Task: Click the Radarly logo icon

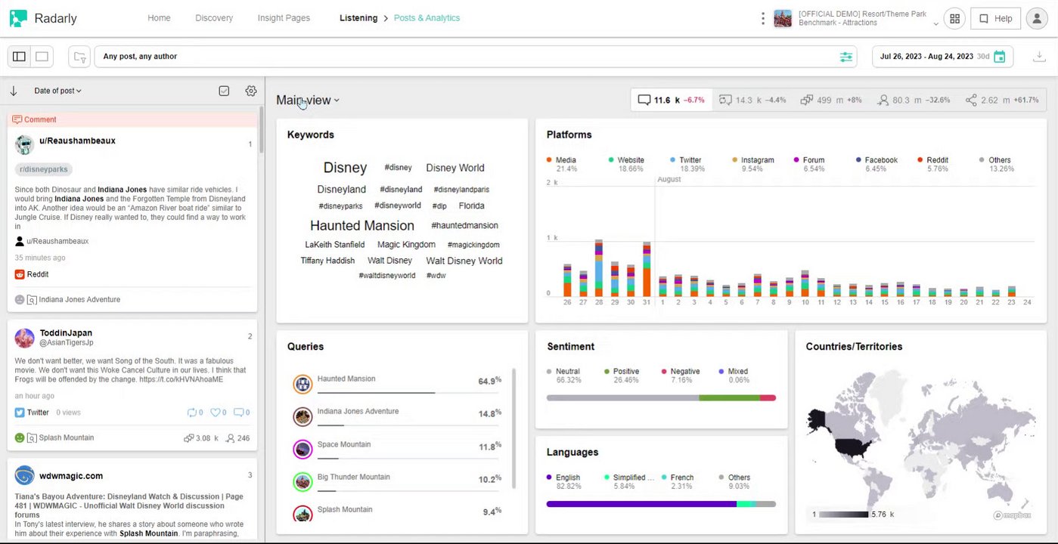Action: pos(18,18)
